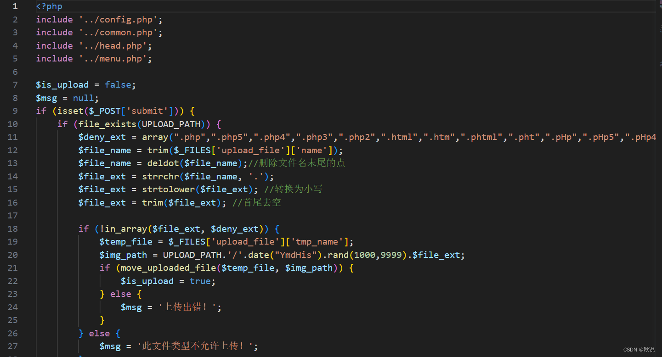Click the false value on line 7
This screenshot has height=357, width=662.
pos(118,85)
